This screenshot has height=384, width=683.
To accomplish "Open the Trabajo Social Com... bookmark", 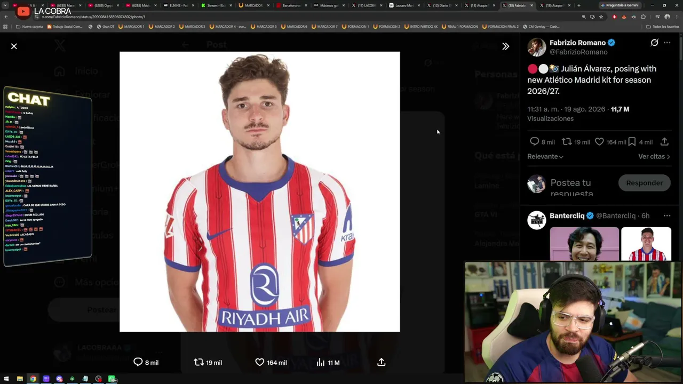I will 65,27.
